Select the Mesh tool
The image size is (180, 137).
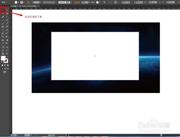click(3, 40)
